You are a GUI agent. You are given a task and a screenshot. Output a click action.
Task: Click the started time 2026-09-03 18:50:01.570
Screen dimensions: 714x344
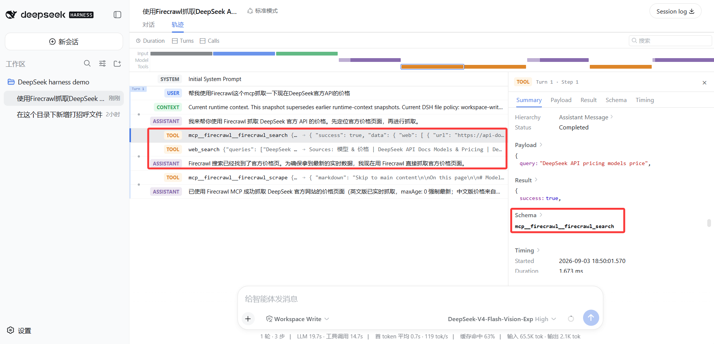tap(592, 261)
